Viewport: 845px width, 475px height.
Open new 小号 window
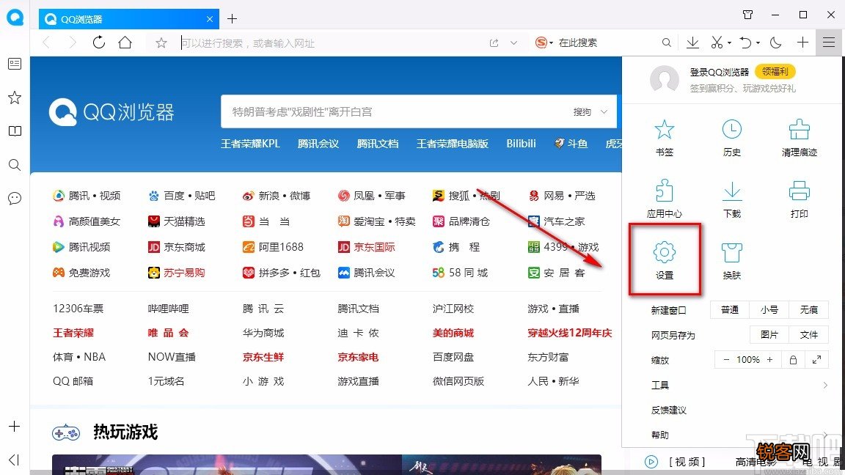pyautogui.click(x=769, y=310)
